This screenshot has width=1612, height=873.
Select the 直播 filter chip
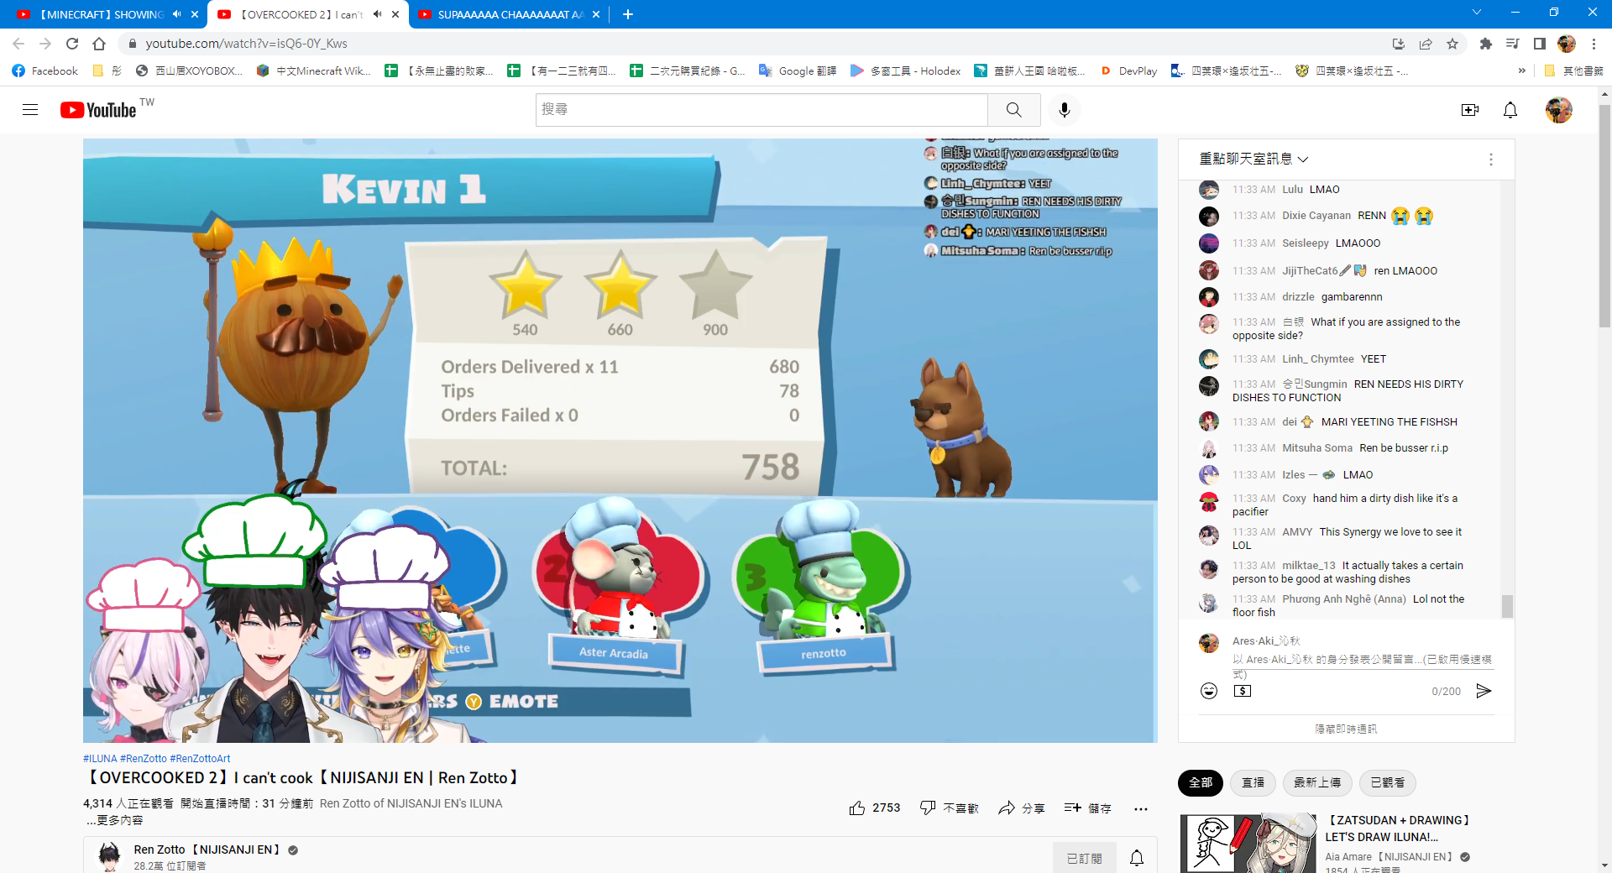pos(1253,782)
